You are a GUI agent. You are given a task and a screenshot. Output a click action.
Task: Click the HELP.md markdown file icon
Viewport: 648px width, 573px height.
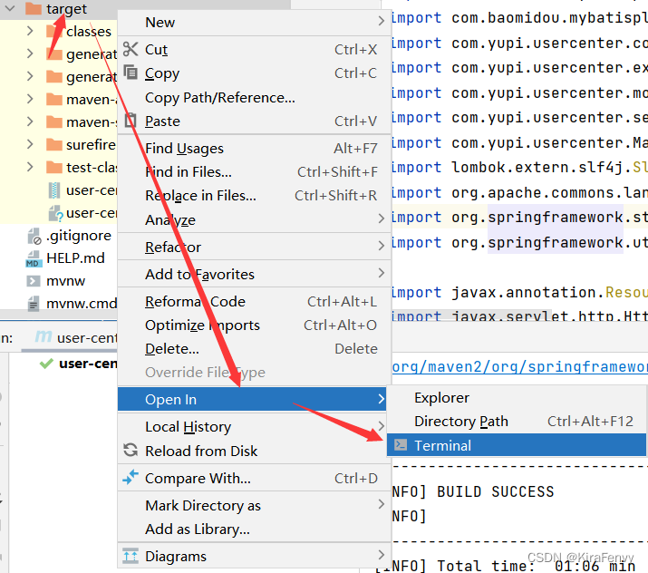[34, 258]
